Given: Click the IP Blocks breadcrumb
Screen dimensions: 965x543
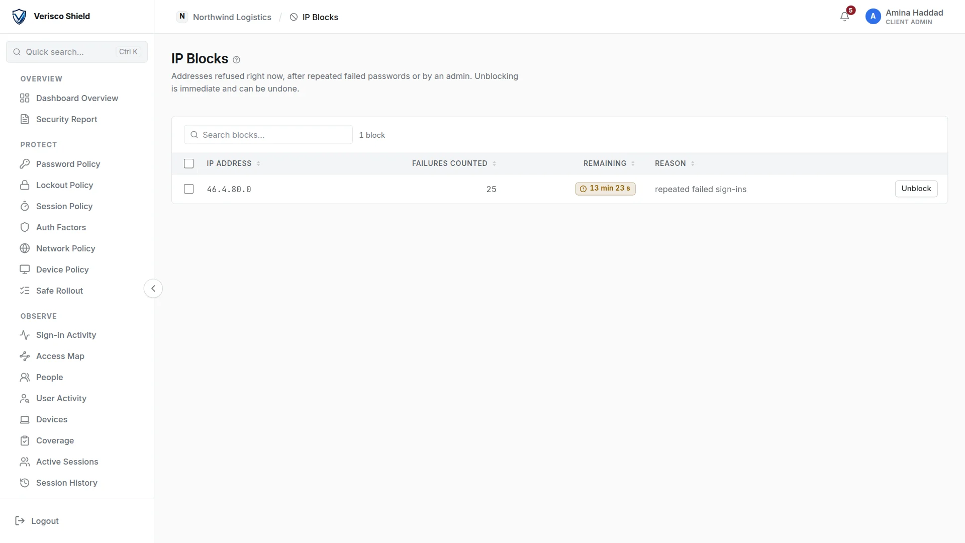Looking at the screenshot, I should (x=314, y=17).
